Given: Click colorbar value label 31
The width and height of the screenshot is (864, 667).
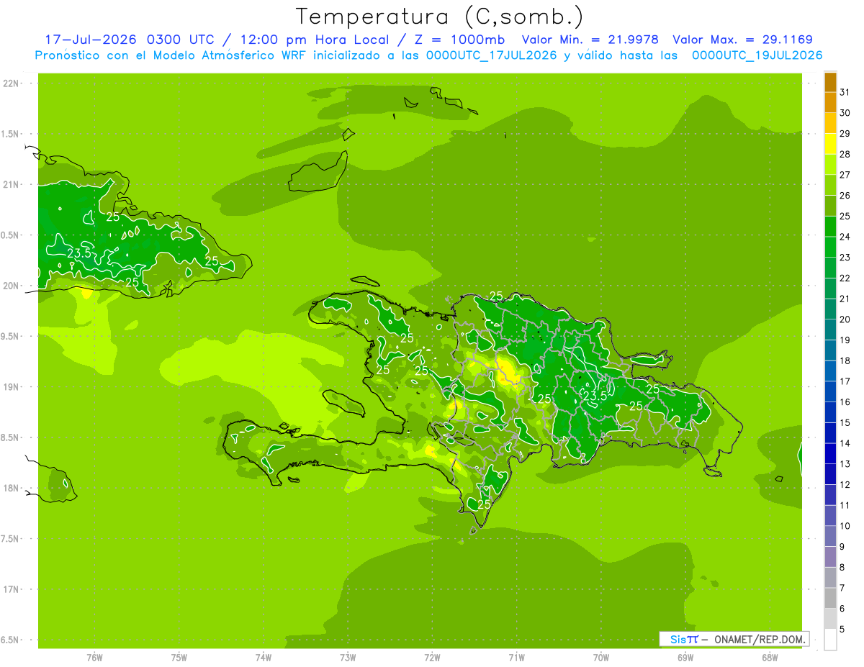Looking at the screenshot, I should pyautogui.click(x=845, y=92).
